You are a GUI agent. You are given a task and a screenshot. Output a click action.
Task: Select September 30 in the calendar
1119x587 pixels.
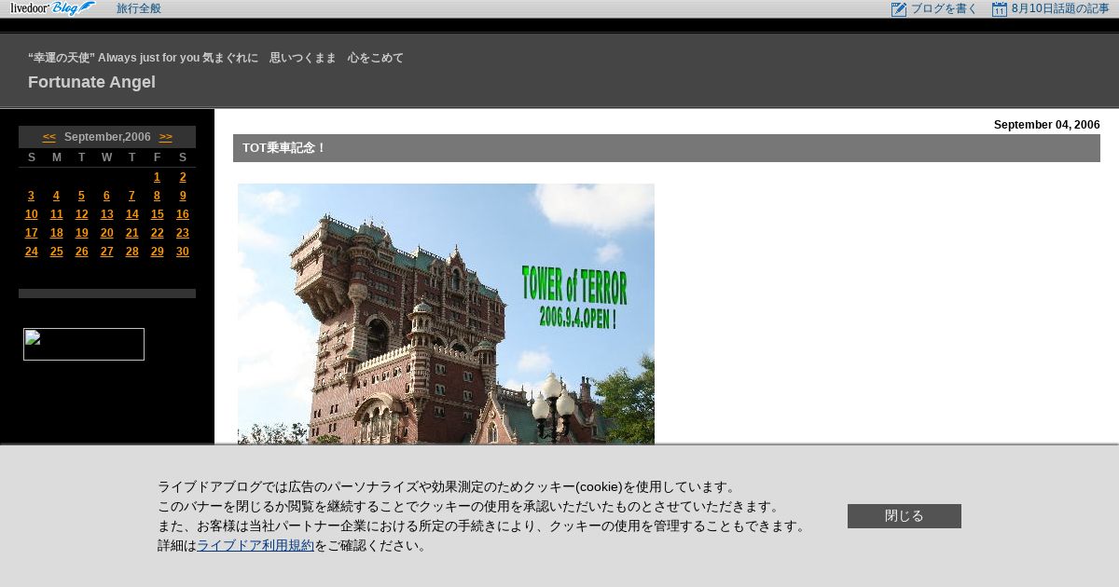coord(183,252)
